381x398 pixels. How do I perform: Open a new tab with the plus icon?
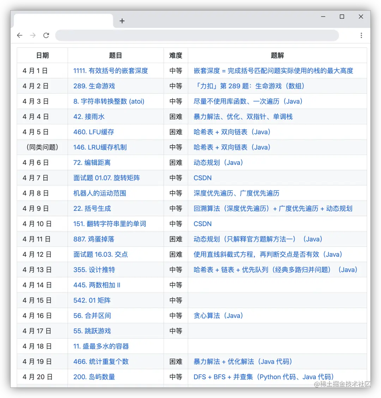tap(122, 21)
